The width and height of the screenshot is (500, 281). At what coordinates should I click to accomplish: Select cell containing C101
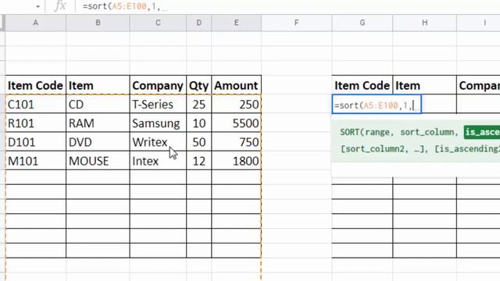35,104
